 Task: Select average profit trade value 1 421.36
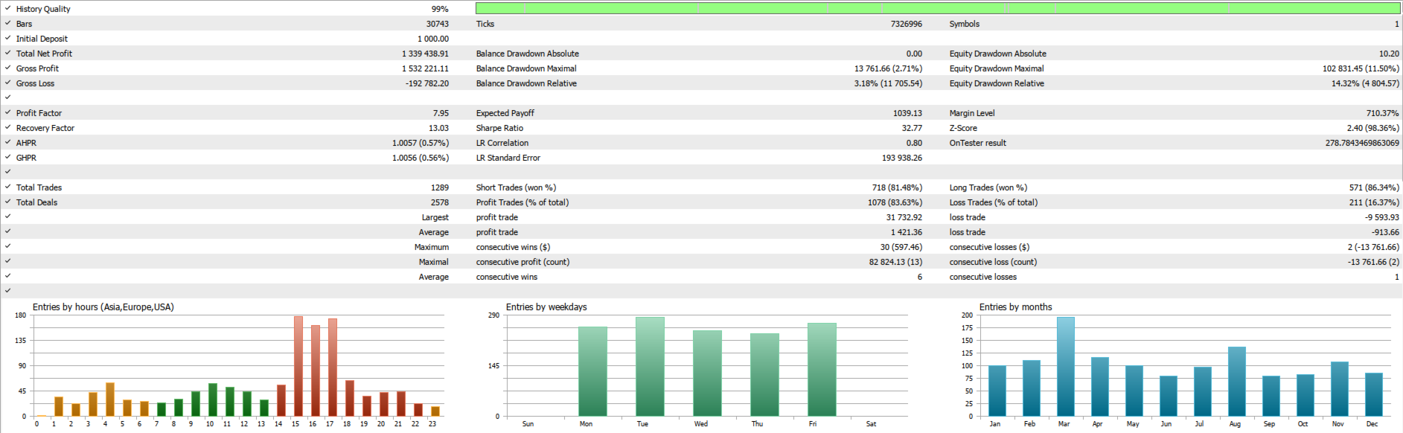907,232
